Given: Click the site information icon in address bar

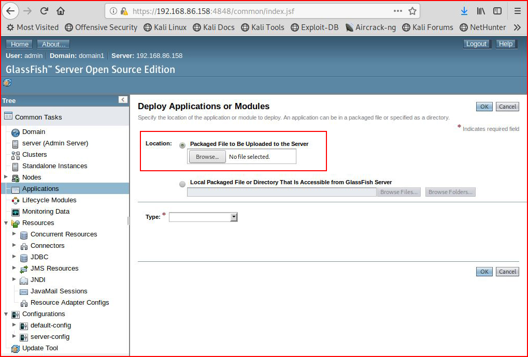Looking at the screenshot, I should pyautogui.click(x=113, y=11).
